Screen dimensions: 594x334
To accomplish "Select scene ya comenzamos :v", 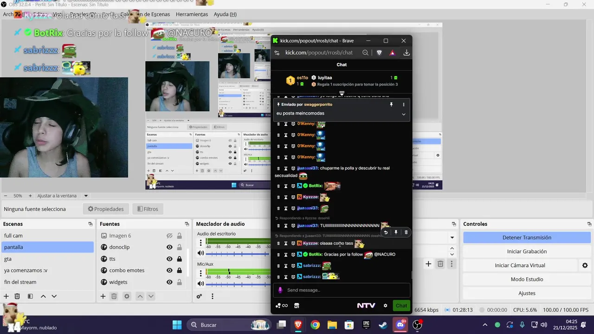I will click(x=48, y=270).
